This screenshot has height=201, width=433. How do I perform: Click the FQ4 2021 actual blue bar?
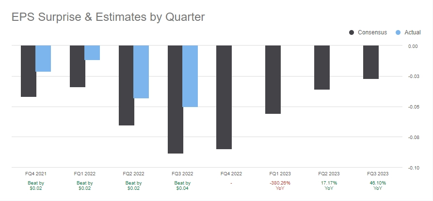[x=43, y=59]
